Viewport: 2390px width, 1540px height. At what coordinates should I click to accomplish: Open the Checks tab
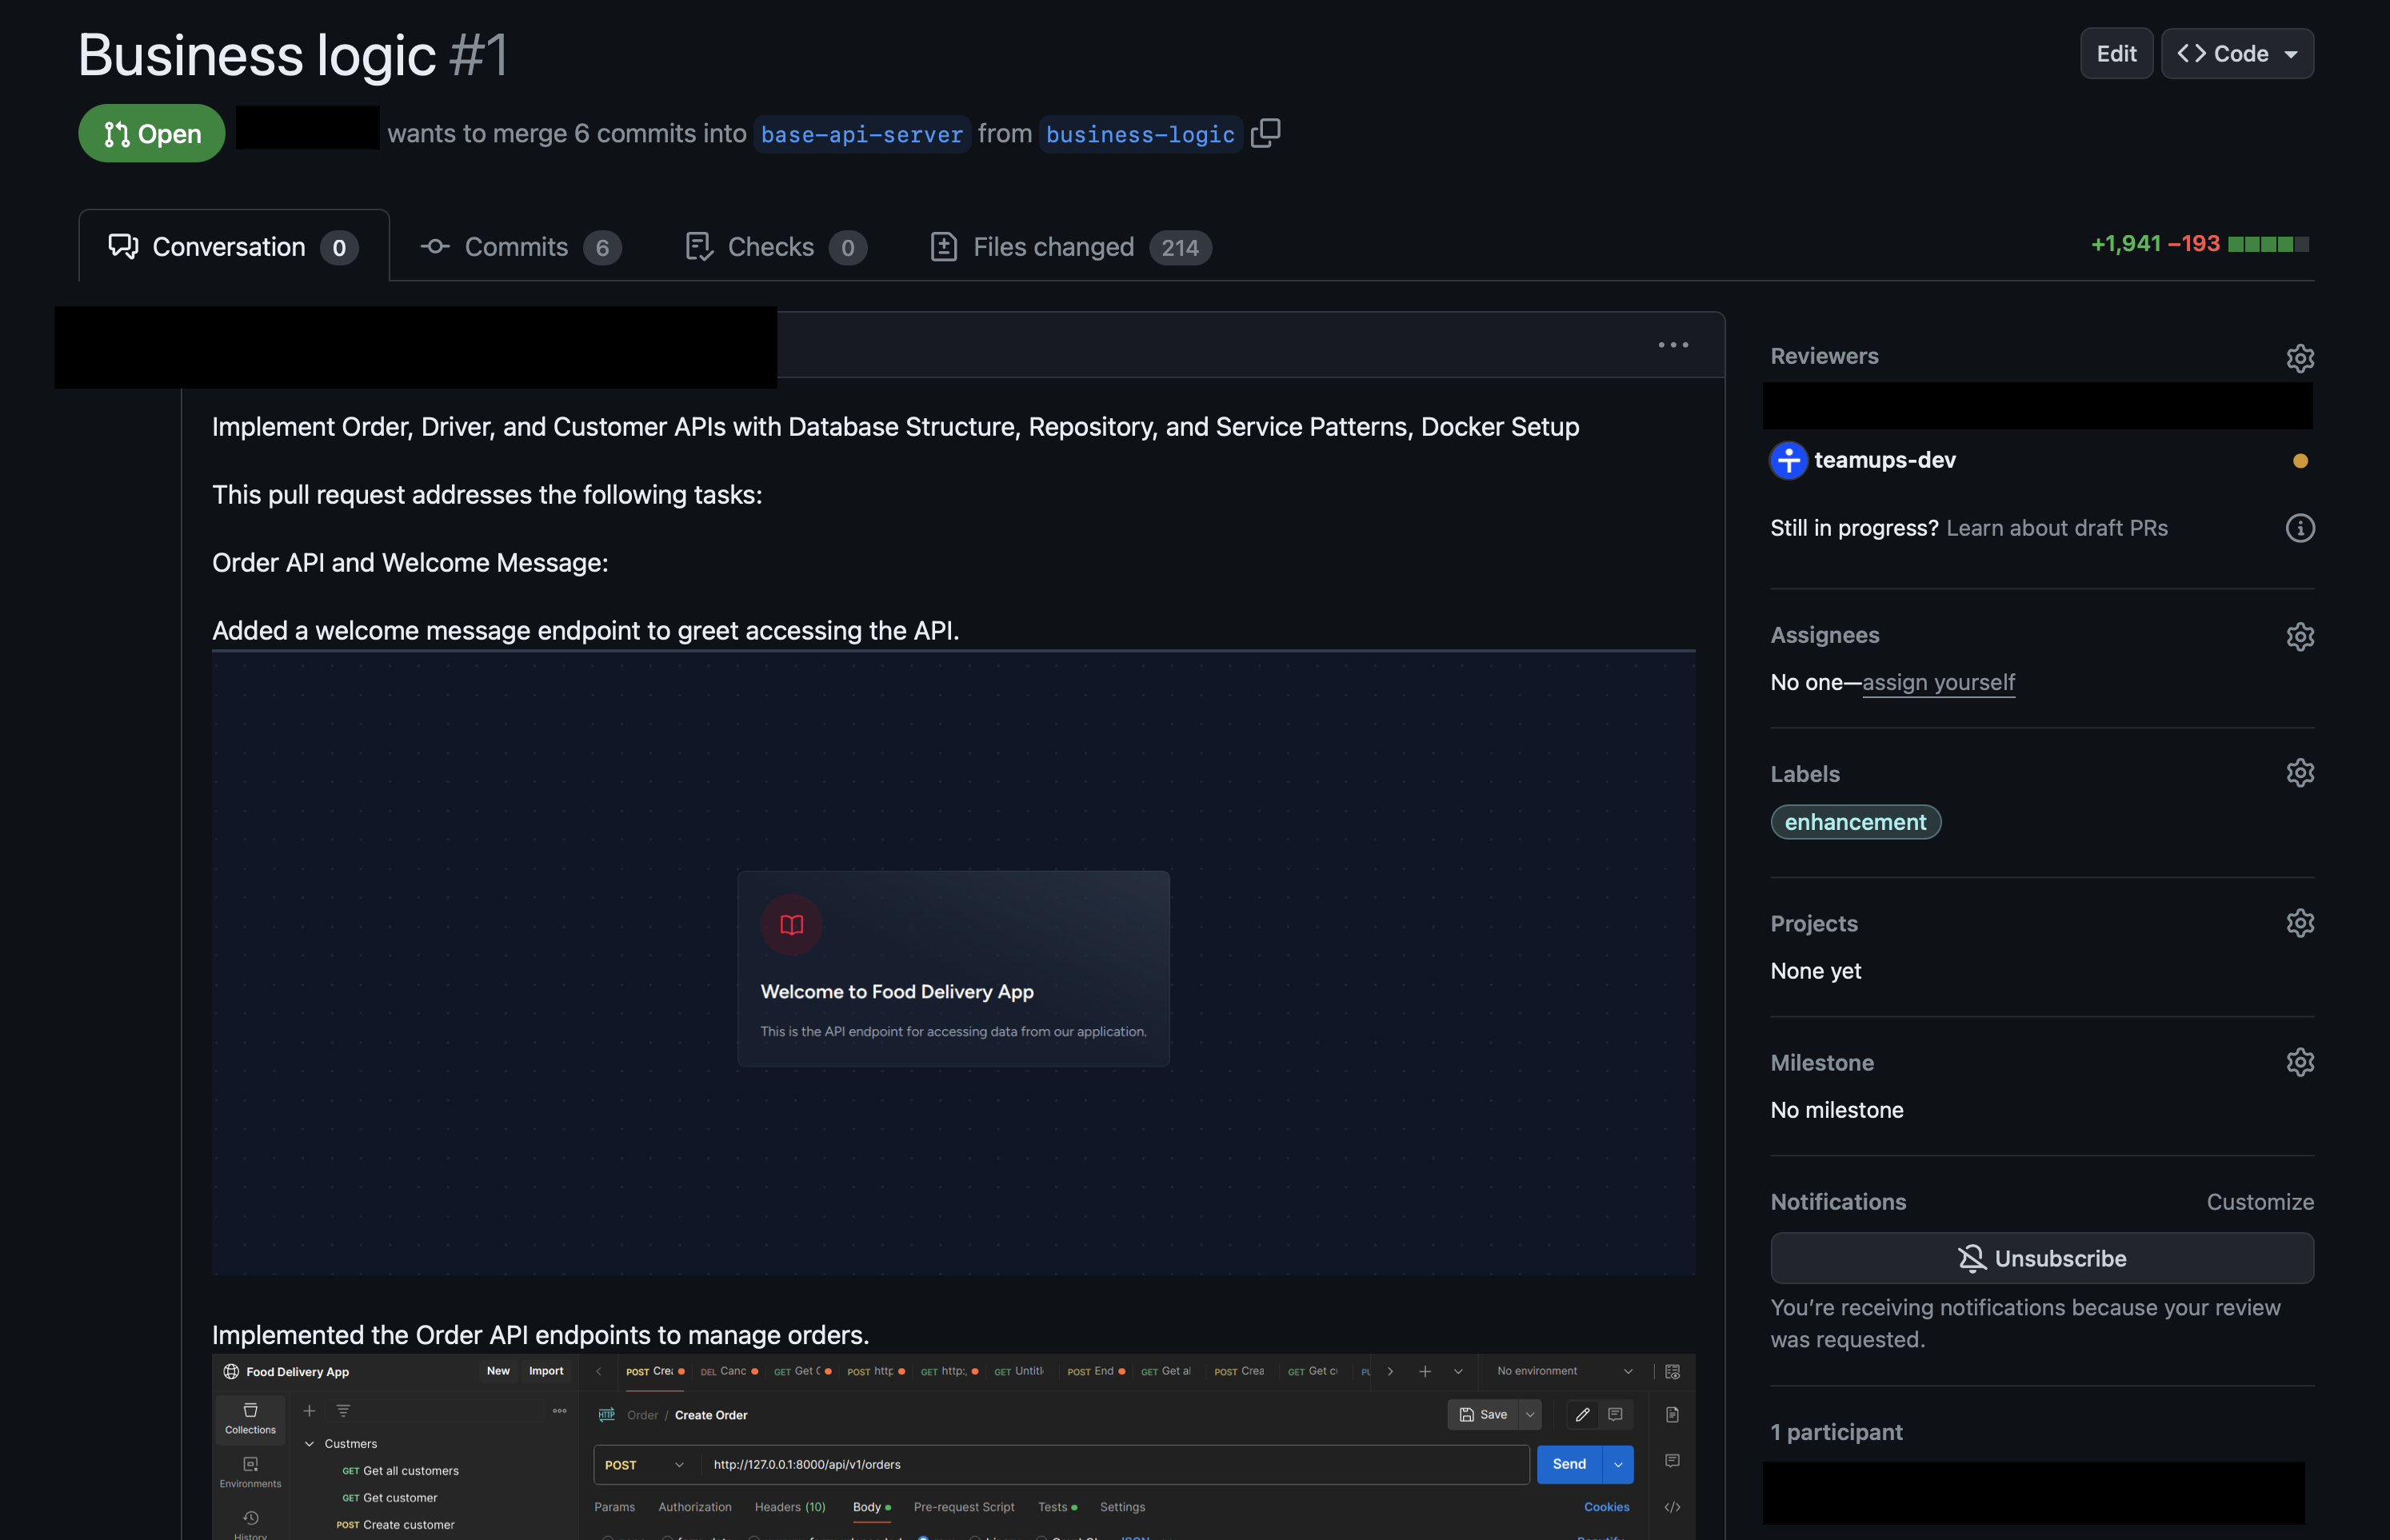click(774, 247)
